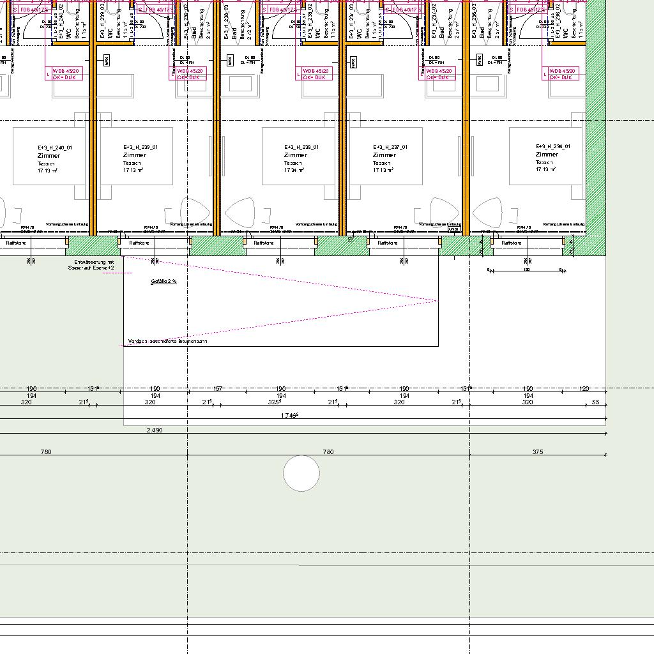The height and width of the screenshot is (654, 654).
Task: Click the magenta slope lines' convergence point
Action: pyautogui.click(x=437, y=300)
